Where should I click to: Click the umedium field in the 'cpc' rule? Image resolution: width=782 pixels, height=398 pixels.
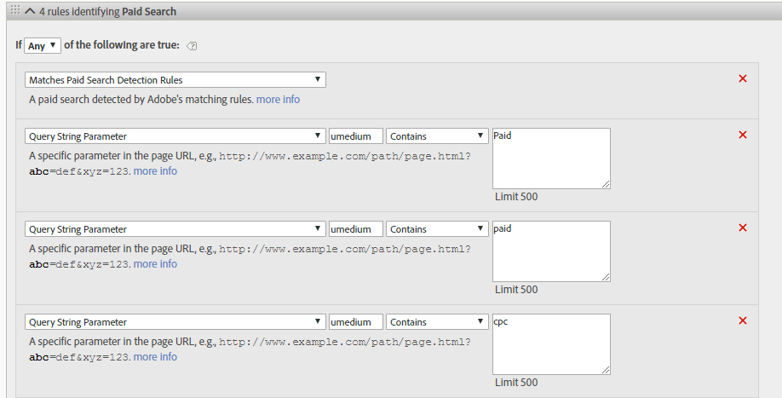coord(355,322)
